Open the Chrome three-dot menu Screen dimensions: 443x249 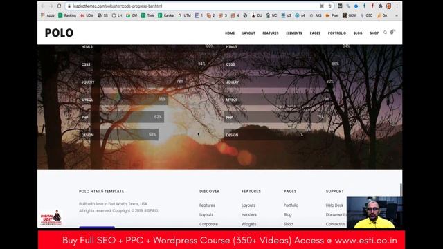pyautogui.click(x=397, y=6)
